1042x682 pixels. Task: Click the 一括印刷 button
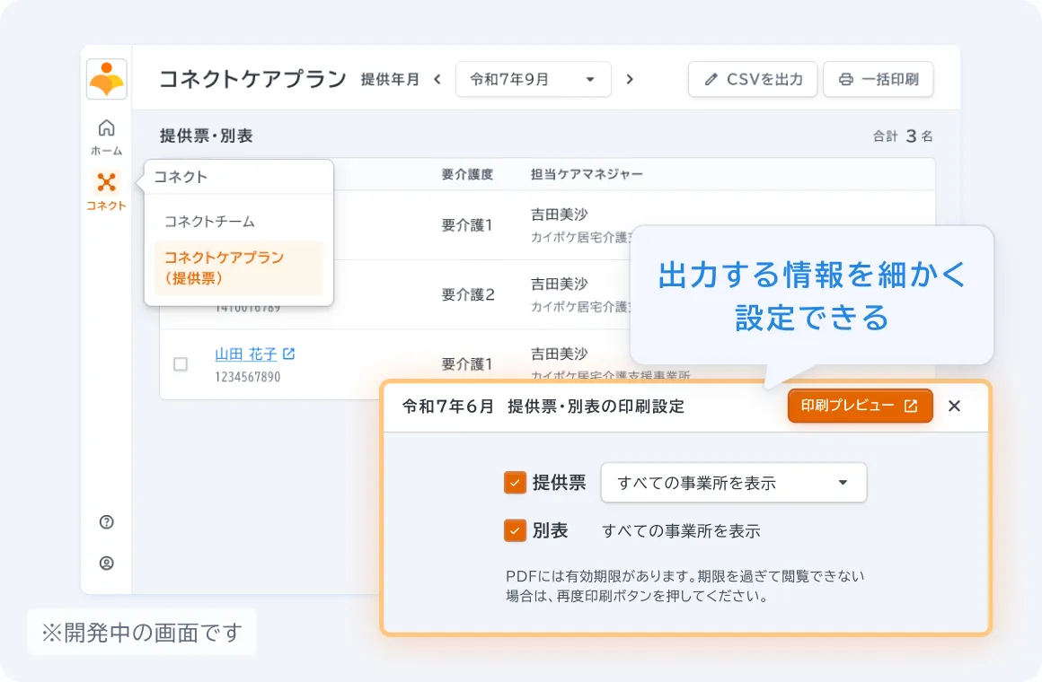coord(878,79)
